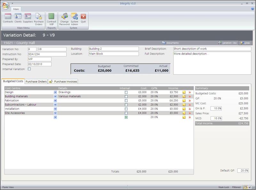Viewport: 256px width, 190px height.
Task: Open Purchase Orders ribbon icon
Action: [39, 19]
